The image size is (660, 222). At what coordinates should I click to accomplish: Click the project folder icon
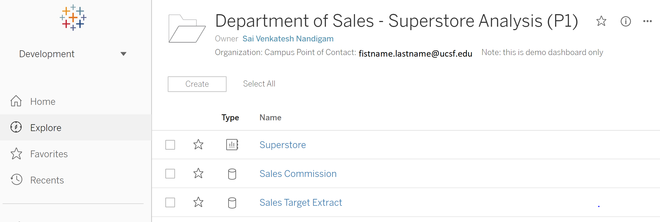(187, 29)
